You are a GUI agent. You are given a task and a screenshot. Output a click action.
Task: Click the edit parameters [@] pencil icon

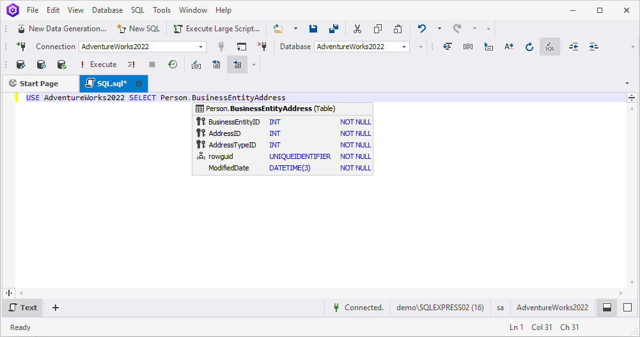pyautogui.click(x=196, y=64)
